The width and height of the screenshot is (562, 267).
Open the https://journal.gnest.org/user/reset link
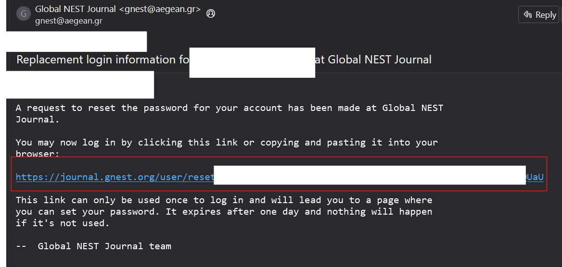[x=115, y=177]
